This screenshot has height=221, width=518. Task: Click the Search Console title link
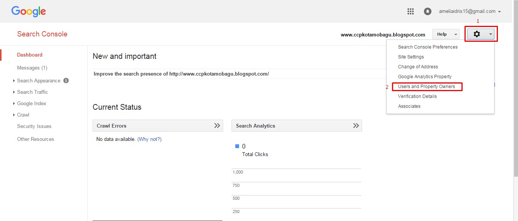click(42, 34)
